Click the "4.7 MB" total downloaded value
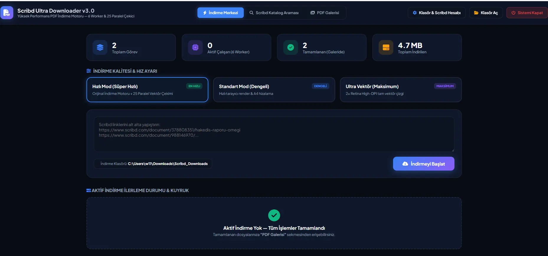 [x=410, y=45]
